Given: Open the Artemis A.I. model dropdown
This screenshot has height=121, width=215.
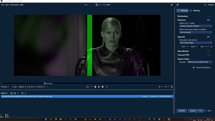Looking at the screenshot, I should tap(196, 26).
